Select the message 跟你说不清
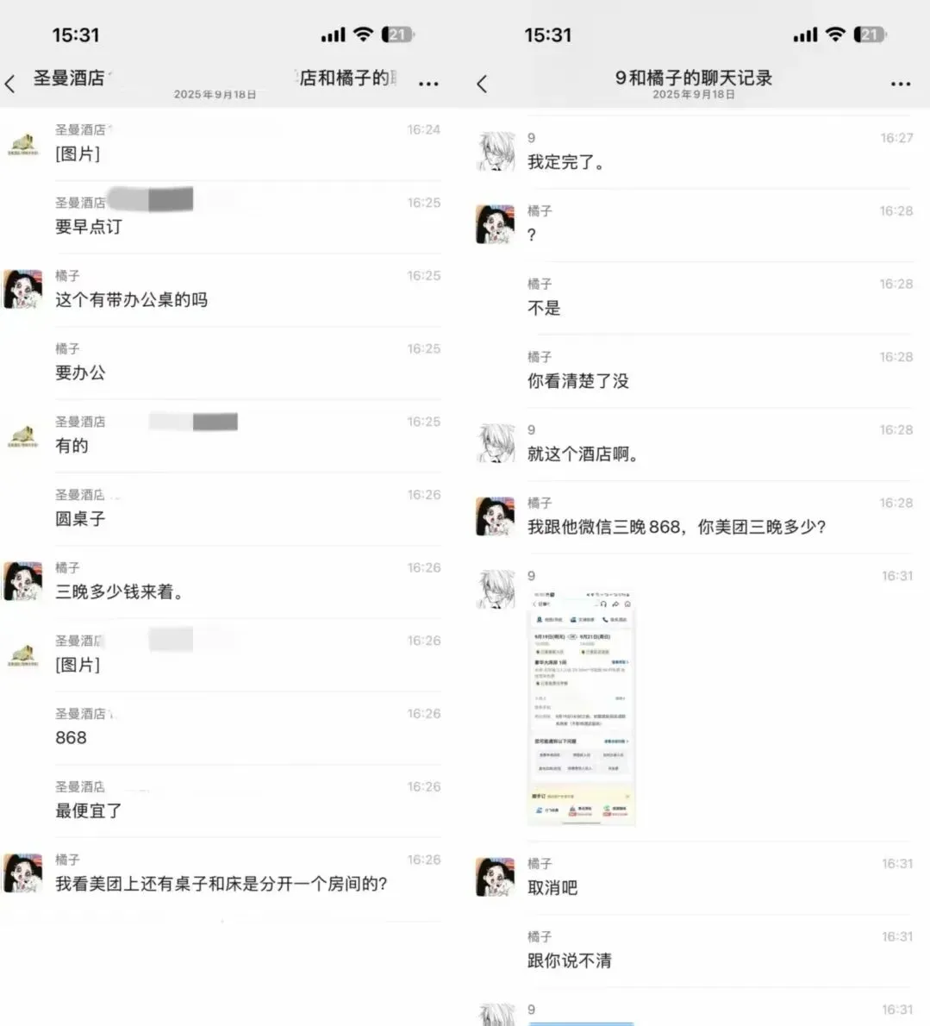This screenshot has height=1026, width=930. click(570, 960)
